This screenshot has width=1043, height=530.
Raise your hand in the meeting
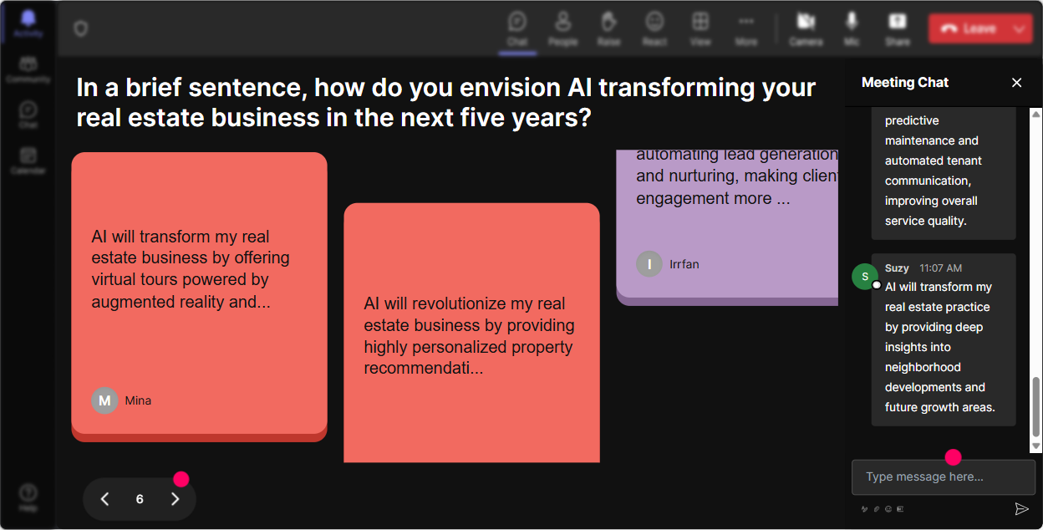[x=608, y=28]
